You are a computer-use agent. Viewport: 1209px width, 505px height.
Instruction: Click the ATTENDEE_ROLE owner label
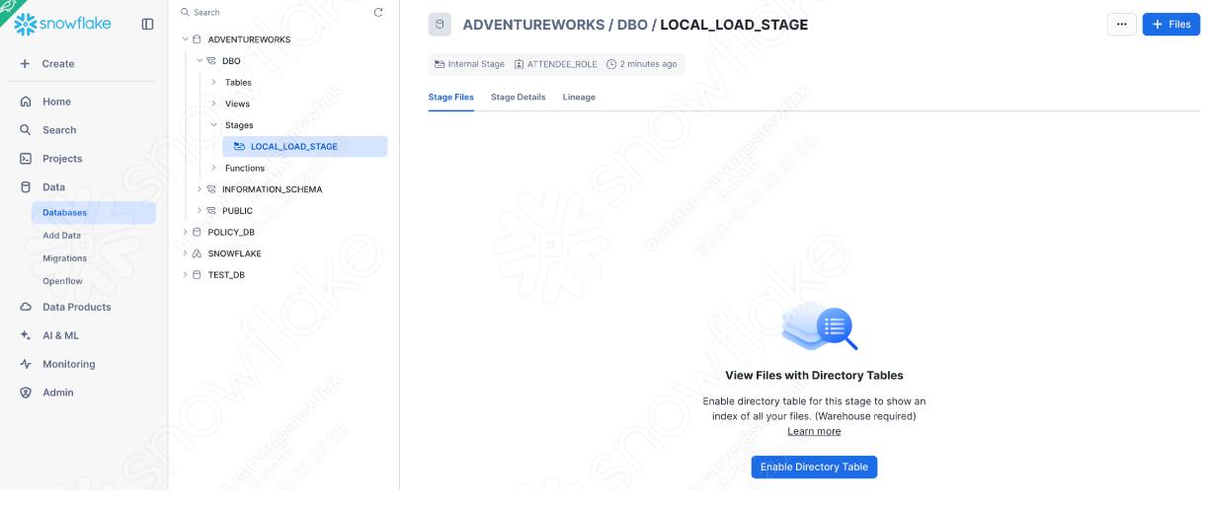pos(562,64)
